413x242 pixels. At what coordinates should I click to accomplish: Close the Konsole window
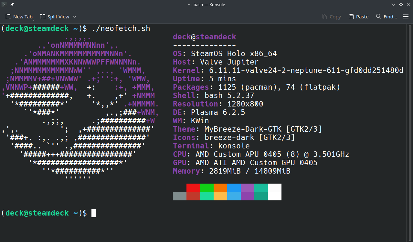coord(408,5)
